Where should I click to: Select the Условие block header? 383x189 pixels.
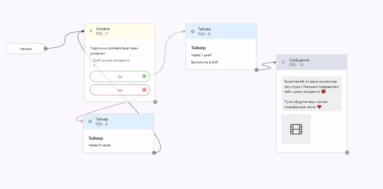point(120,31)
